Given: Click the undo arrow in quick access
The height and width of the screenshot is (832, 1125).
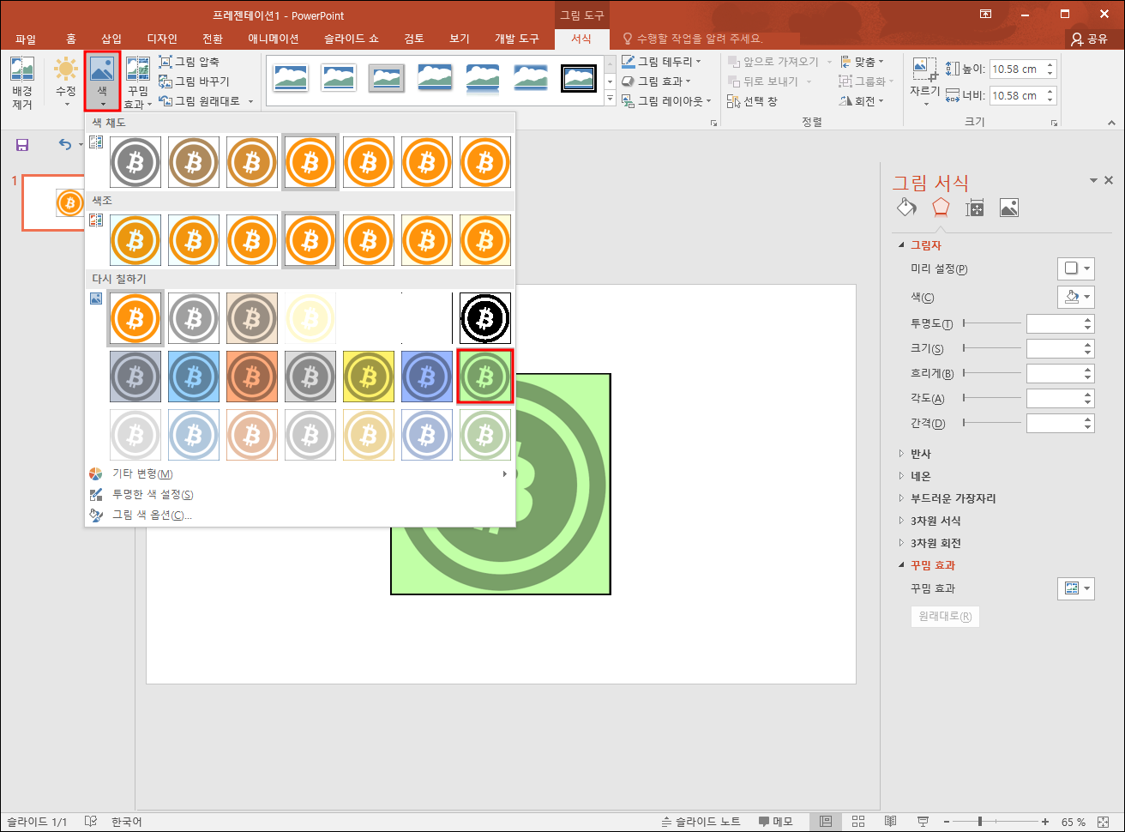Looking at the screenshot, I should [65, 145].
